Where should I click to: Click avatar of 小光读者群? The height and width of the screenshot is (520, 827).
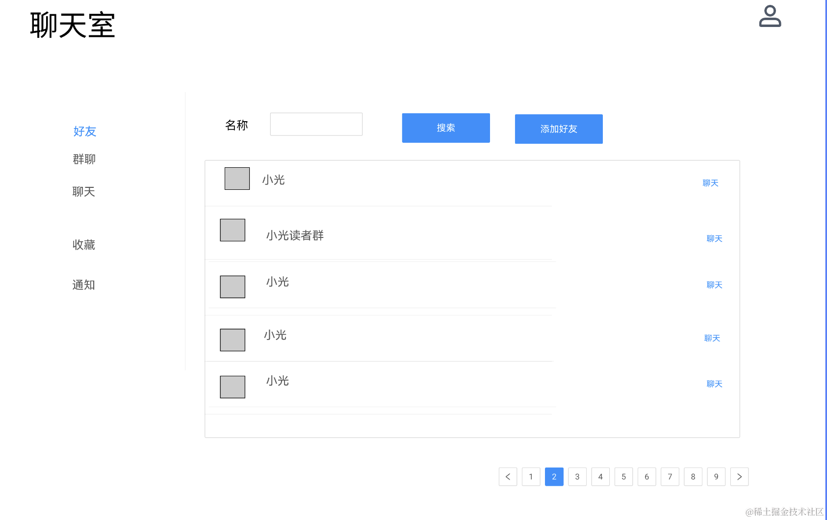click(x=233, y=230)
